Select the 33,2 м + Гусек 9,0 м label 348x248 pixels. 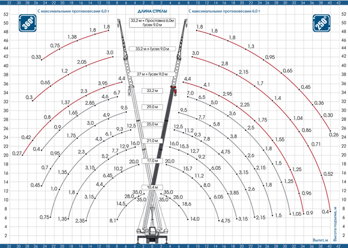click(152, 49)
